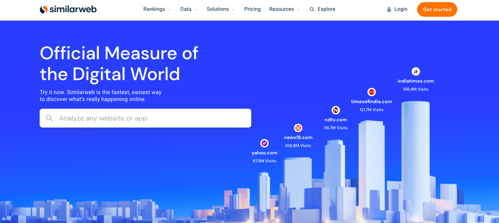Open the Login link
The height and width of the screenshot is (223, 499).
pos(401,9)
